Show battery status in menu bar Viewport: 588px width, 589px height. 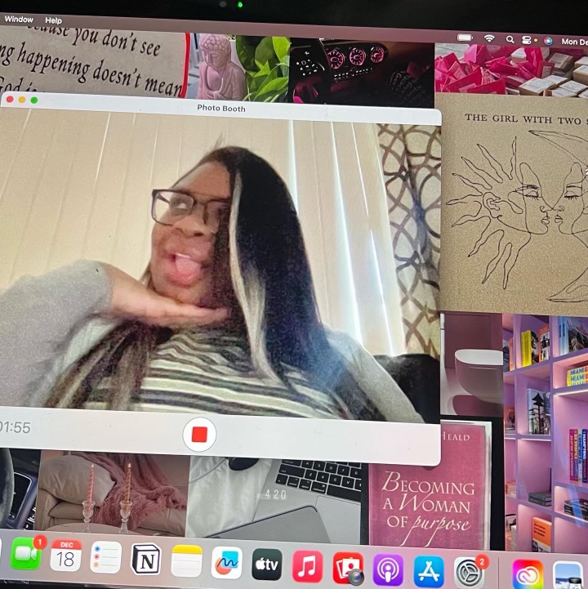(465, 38)
